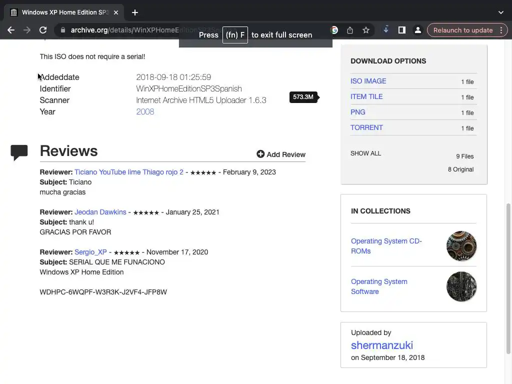
Task: Bookmark this page with the star icon
Action: pyautogui.click(x=365, y=30)
